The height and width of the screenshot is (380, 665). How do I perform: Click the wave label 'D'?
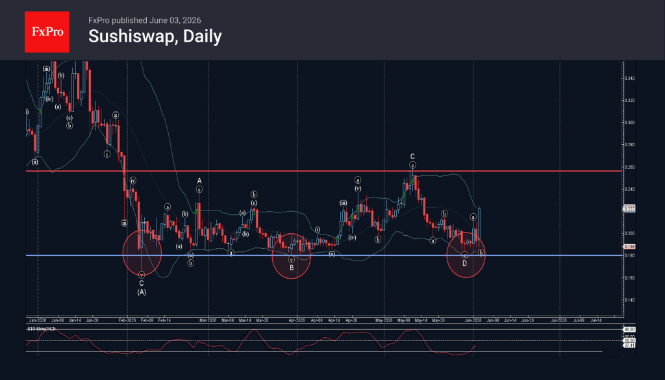465,263
